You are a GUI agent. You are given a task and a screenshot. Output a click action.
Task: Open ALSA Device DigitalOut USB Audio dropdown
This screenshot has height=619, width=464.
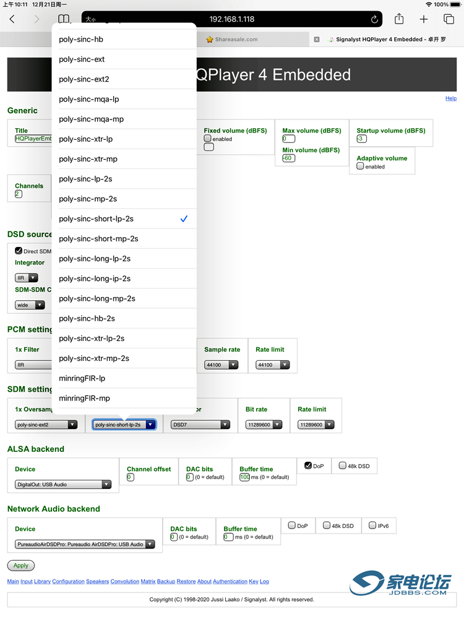point(63,485)
